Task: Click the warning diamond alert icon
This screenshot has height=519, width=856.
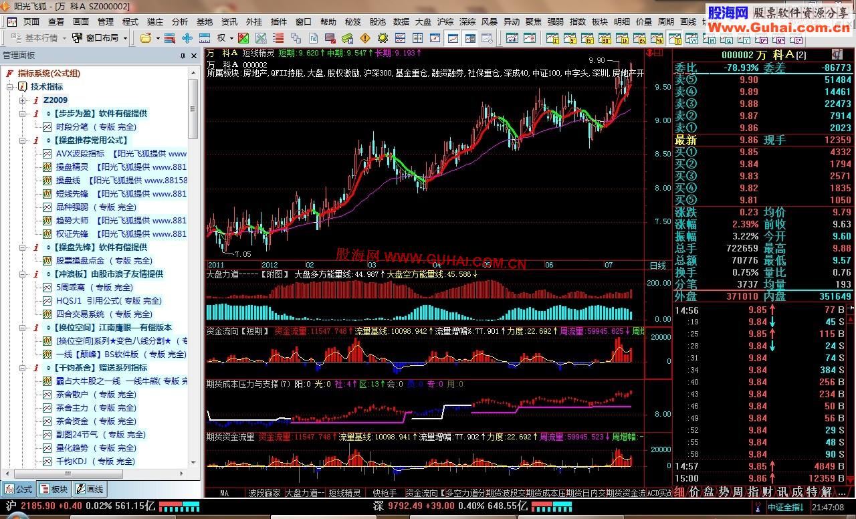Action: pos(364,38)
